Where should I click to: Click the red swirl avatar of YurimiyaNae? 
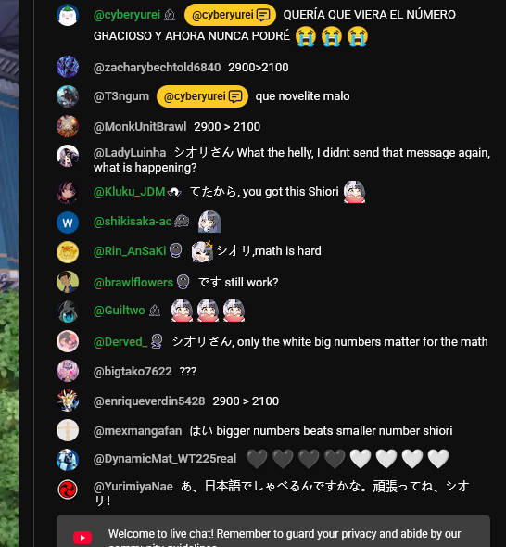(x=68, y=490)
